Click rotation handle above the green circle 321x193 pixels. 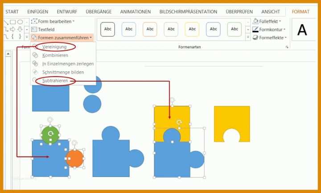(x=50, y=119)
